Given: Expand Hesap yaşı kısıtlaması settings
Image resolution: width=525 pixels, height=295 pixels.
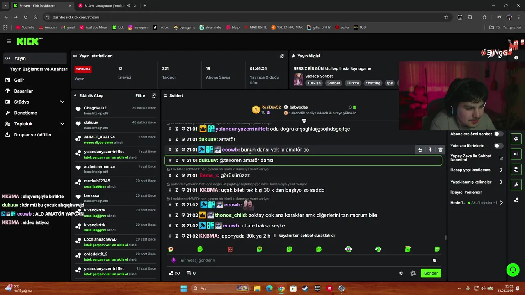Looking at the screenshot, I should pyautogui.click(x=501, y=170).
